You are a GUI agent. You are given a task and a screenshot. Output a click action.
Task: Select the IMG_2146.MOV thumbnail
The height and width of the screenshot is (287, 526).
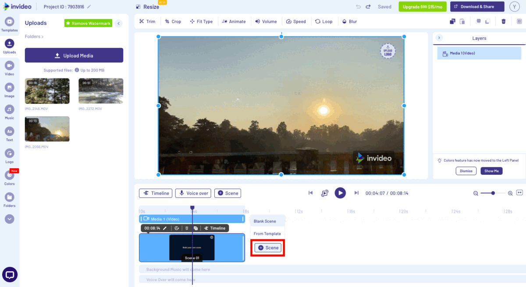point(47,91)
